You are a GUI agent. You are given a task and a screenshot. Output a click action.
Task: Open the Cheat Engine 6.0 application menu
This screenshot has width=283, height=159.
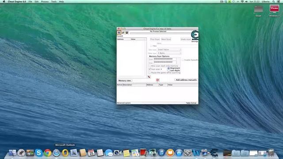click(17, 2)
